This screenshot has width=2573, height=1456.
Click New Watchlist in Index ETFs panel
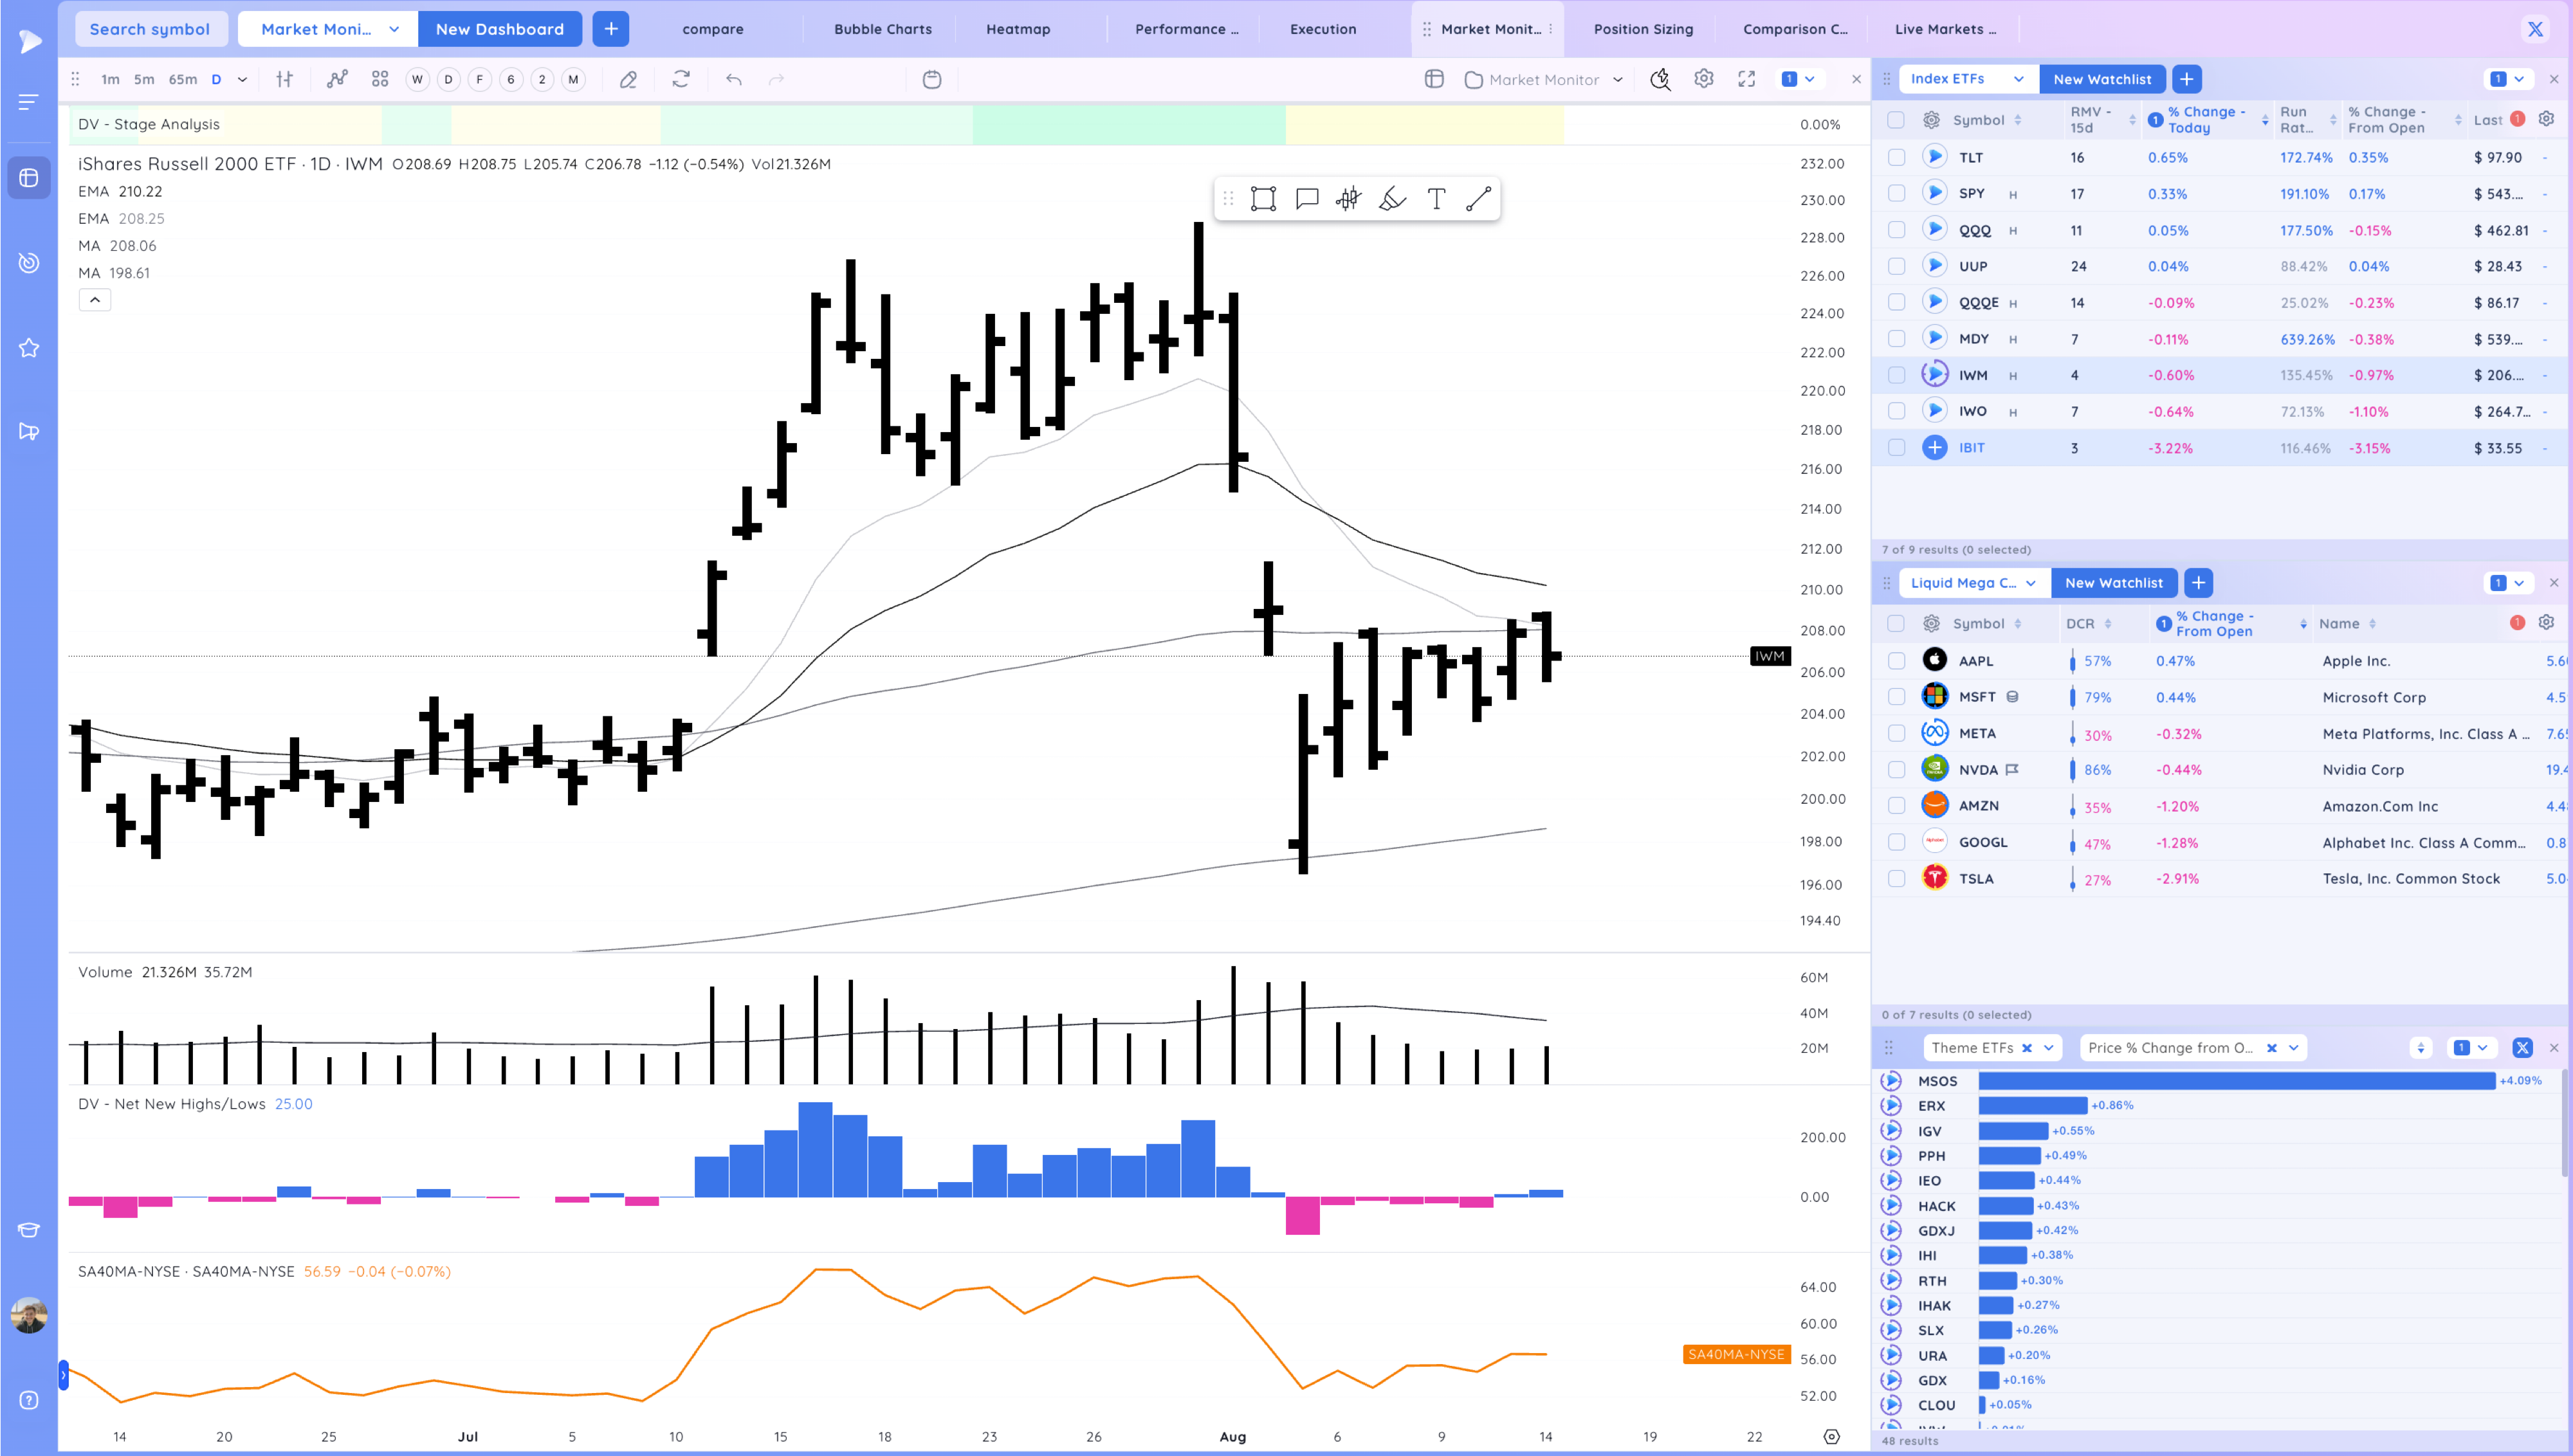[2102, 79]
